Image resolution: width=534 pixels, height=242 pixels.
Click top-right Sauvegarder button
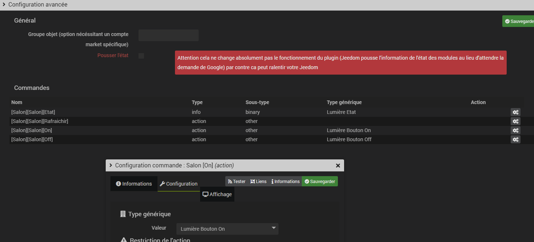[519, 21]
